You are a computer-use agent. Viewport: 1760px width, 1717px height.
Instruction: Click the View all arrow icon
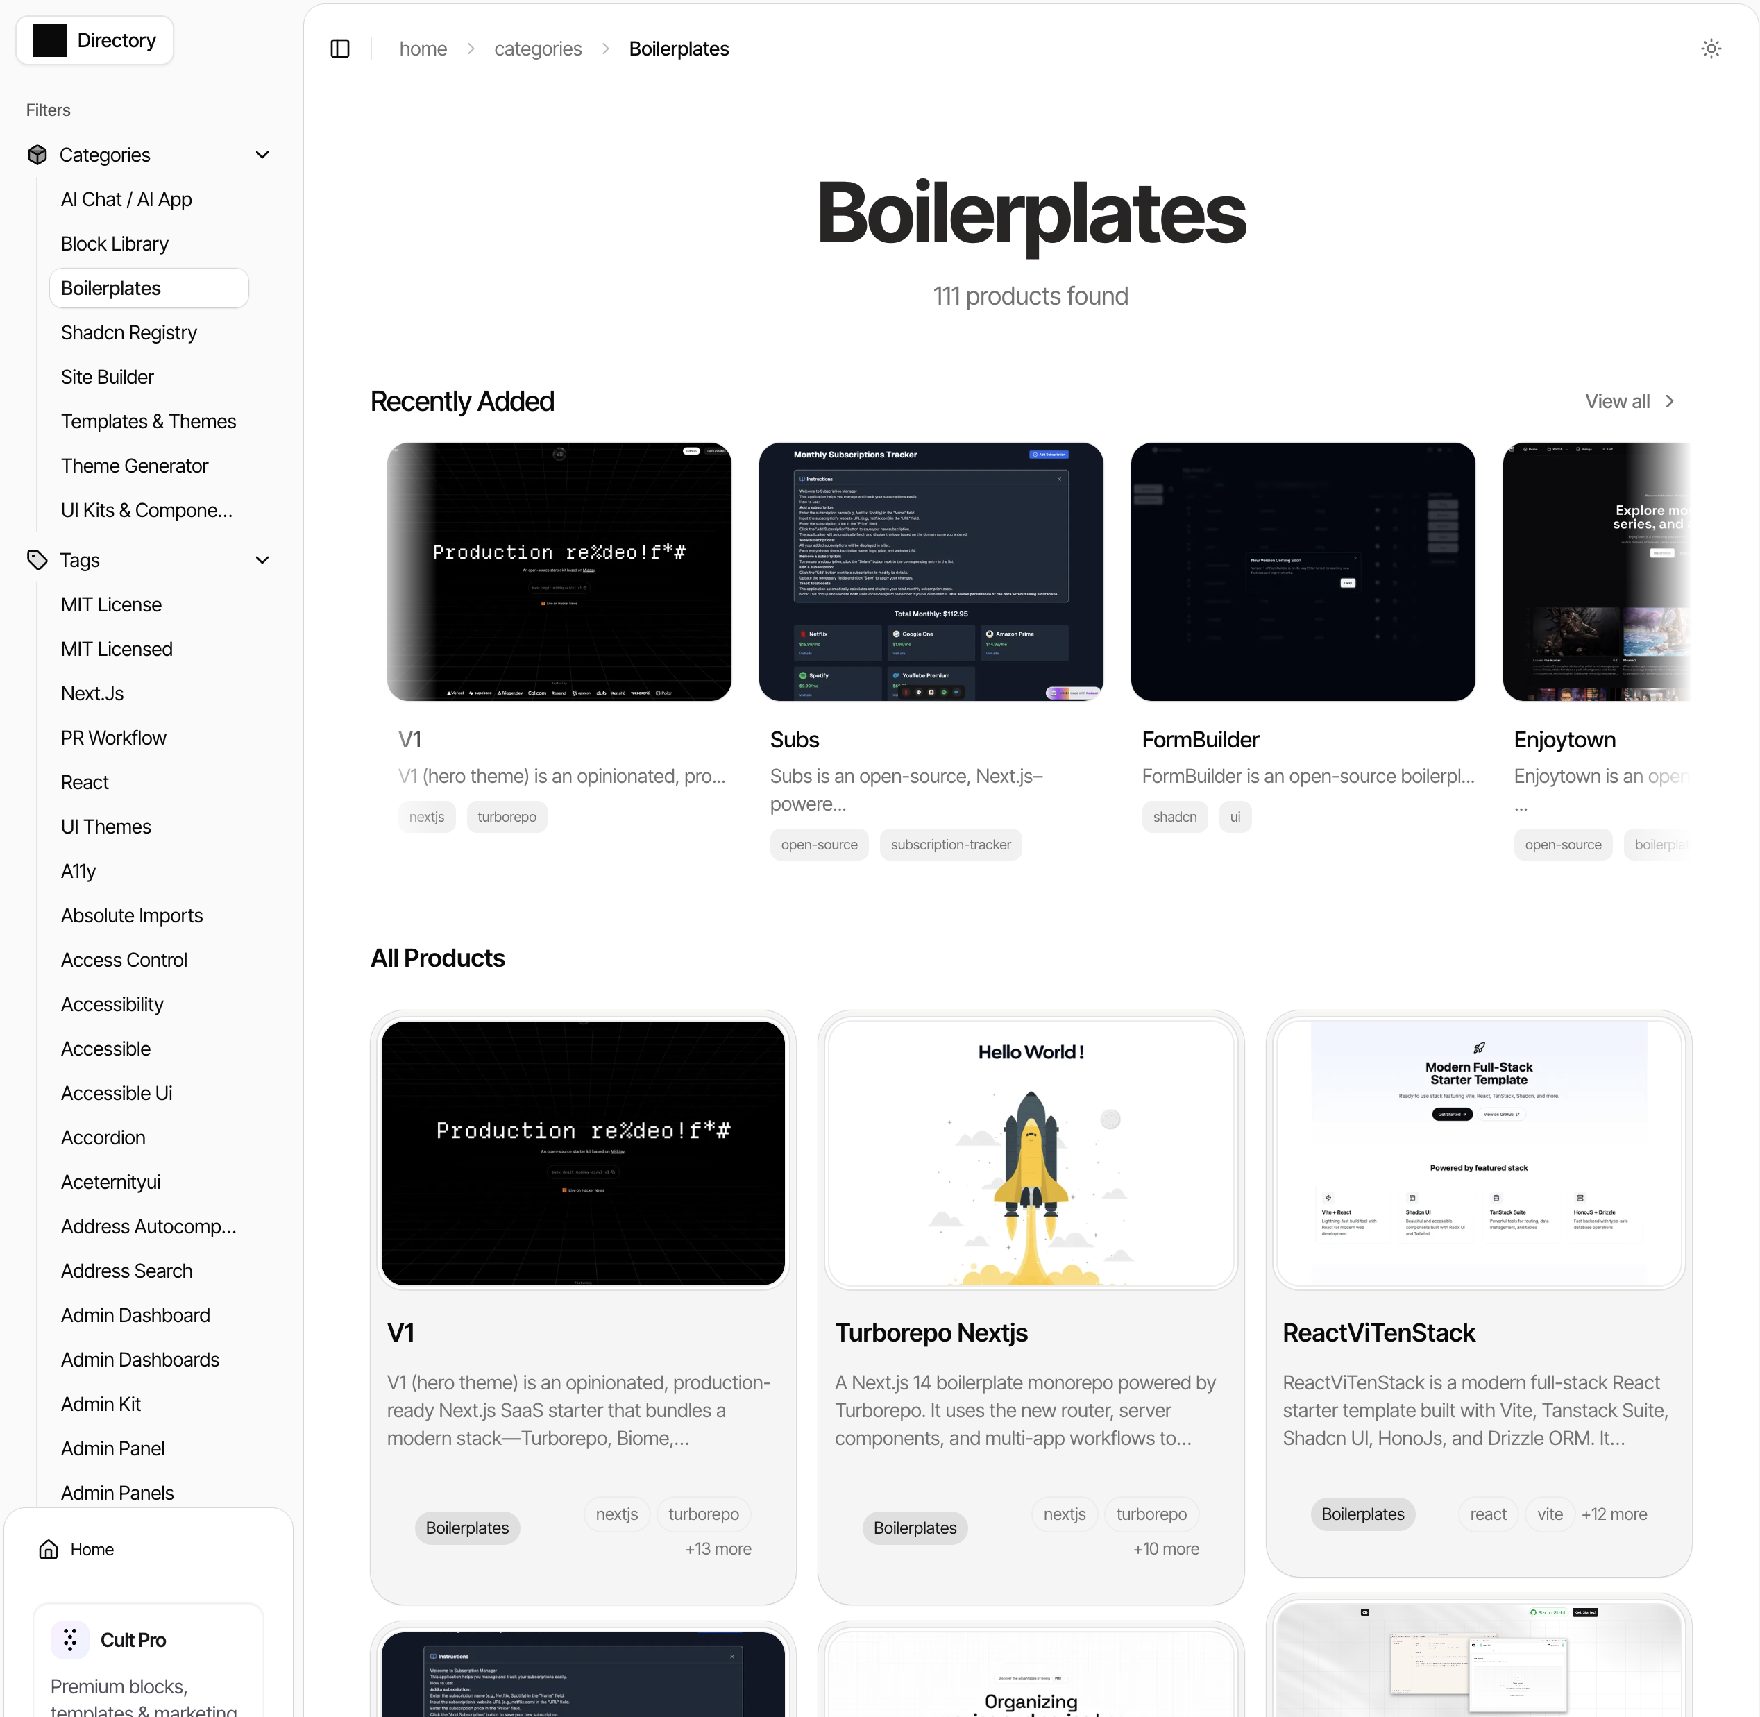point(1670,401)
